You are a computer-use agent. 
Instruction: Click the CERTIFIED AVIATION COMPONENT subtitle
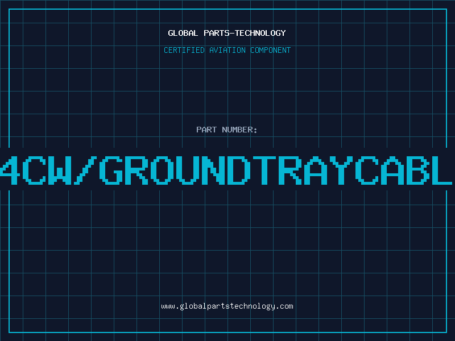227,50
